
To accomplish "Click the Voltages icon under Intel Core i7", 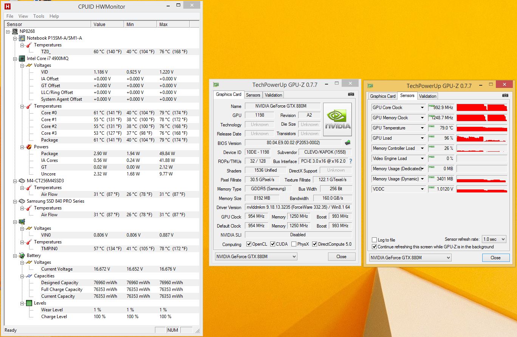I will click(x=29, y=65).
